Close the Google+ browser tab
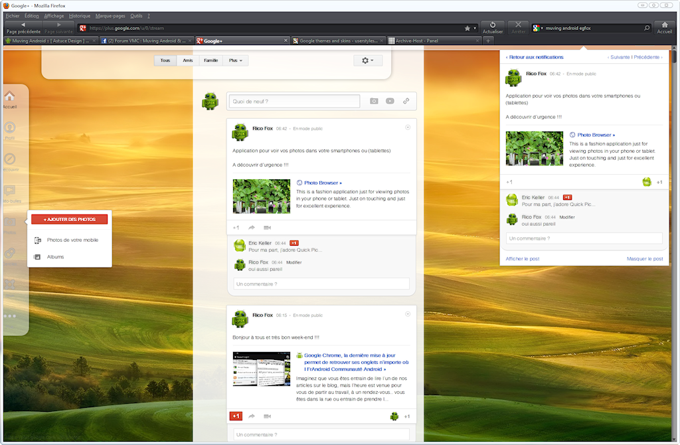 (286, 41)
